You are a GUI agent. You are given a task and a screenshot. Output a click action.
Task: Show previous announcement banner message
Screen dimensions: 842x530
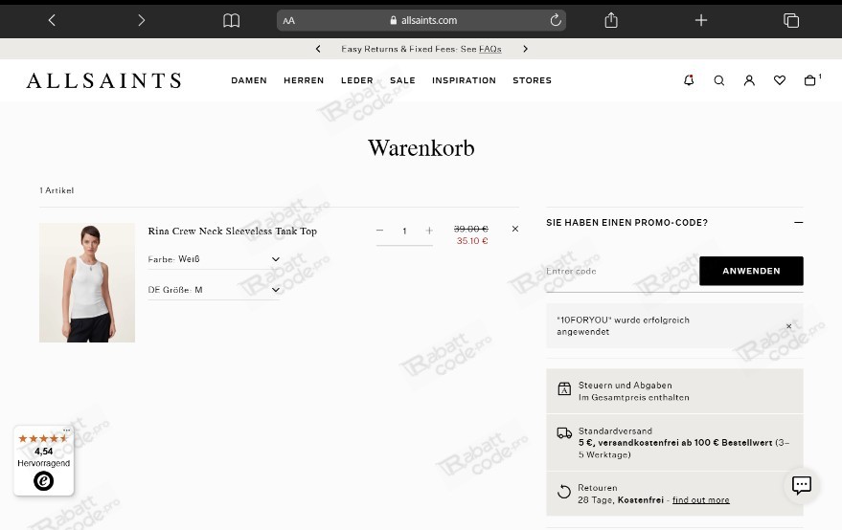click(318, 49)
